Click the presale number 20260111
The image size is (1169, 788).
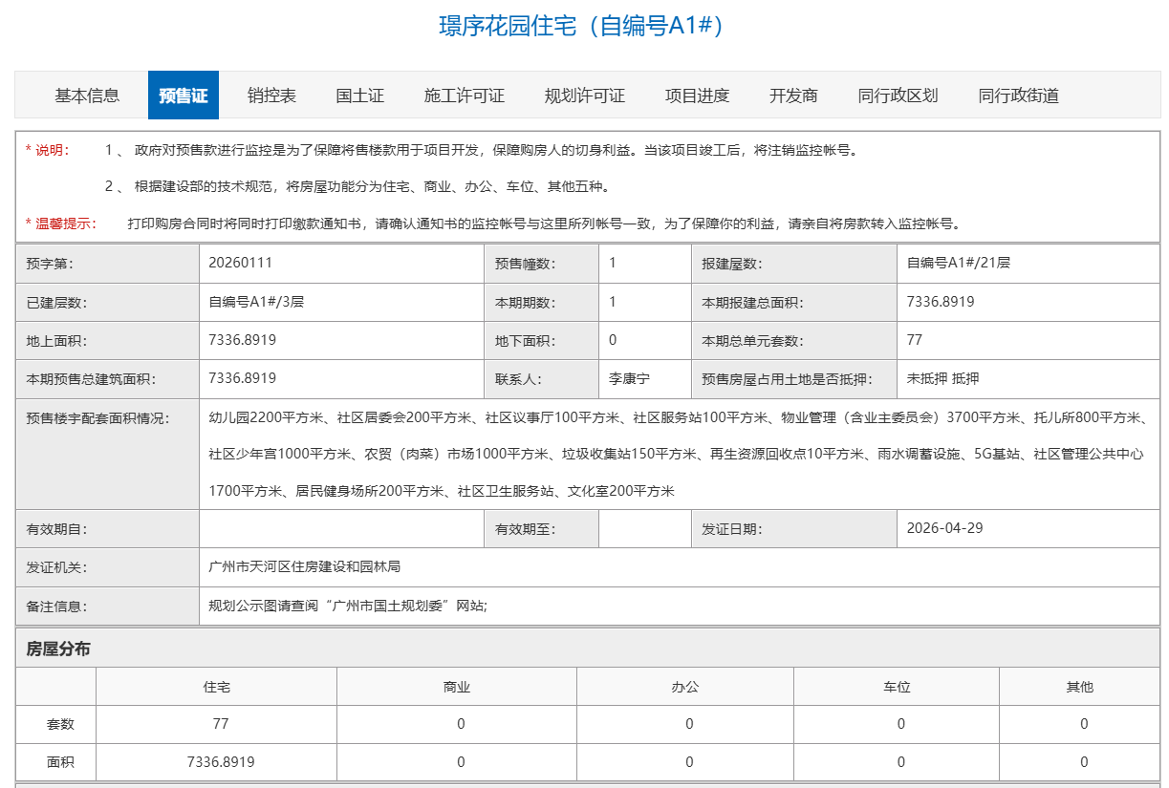[x=240, y=263]
